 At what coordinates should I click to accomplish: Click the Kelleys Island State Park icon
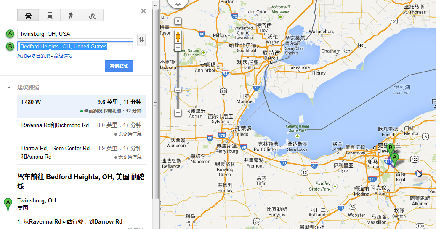298,136
